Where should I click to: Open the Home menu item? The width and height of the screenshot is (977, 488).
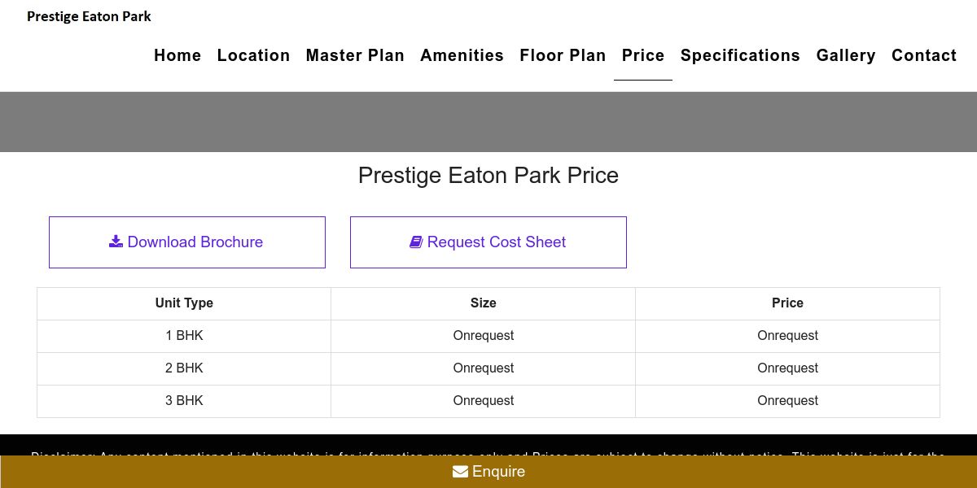click(x=177, y=55)
